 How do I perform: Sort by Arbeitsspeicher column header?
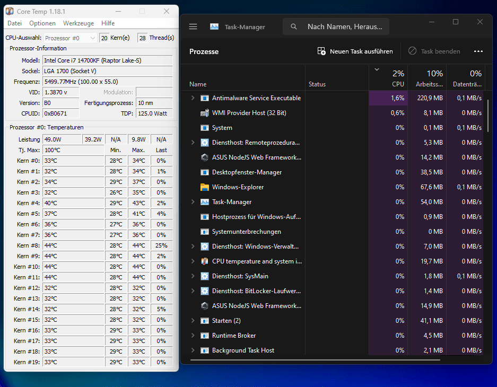pyautogui.click(x=427, y=77)
